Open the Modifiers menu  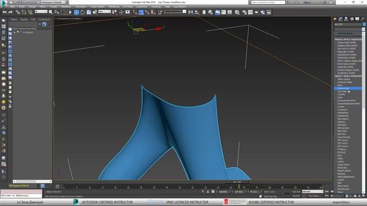click(x=66, y=7)
